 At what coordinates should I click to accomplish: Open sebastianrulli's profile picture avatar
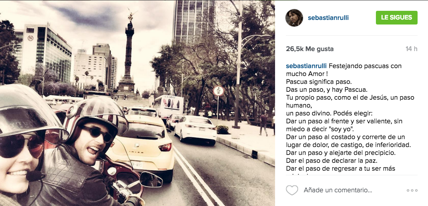click(294, 18)
